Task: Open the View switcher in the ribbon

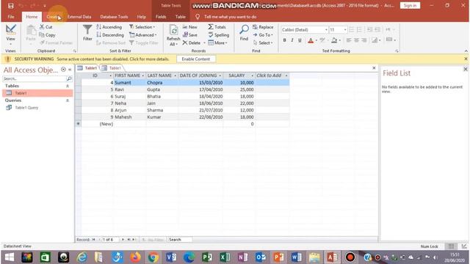Action: tap(10, 34)
